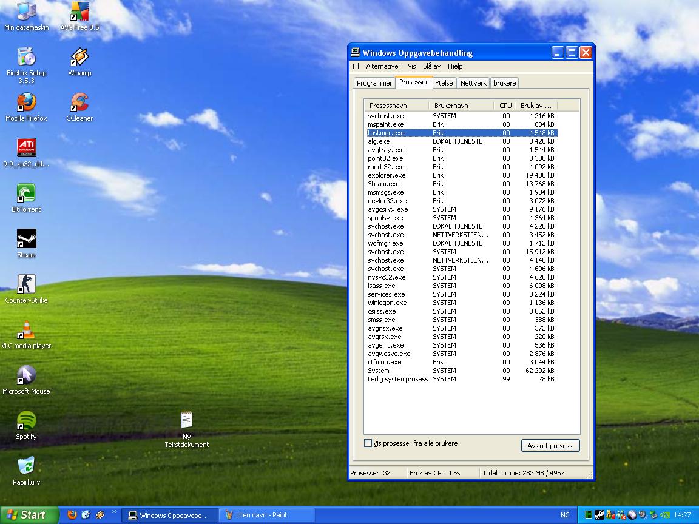Select the rundll32.exe process row

462,167
